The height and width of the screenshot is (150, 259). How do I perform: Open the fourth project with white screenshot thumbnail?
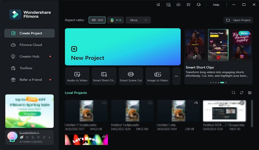[225, 111]
